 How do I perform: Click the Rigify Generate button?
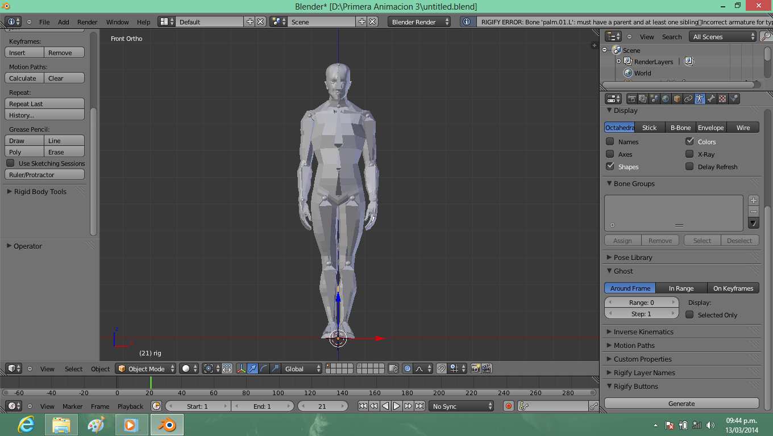[681, 404]
